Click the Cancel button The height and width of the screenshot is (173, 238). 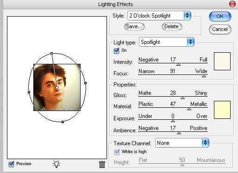(x=220, y=29)
